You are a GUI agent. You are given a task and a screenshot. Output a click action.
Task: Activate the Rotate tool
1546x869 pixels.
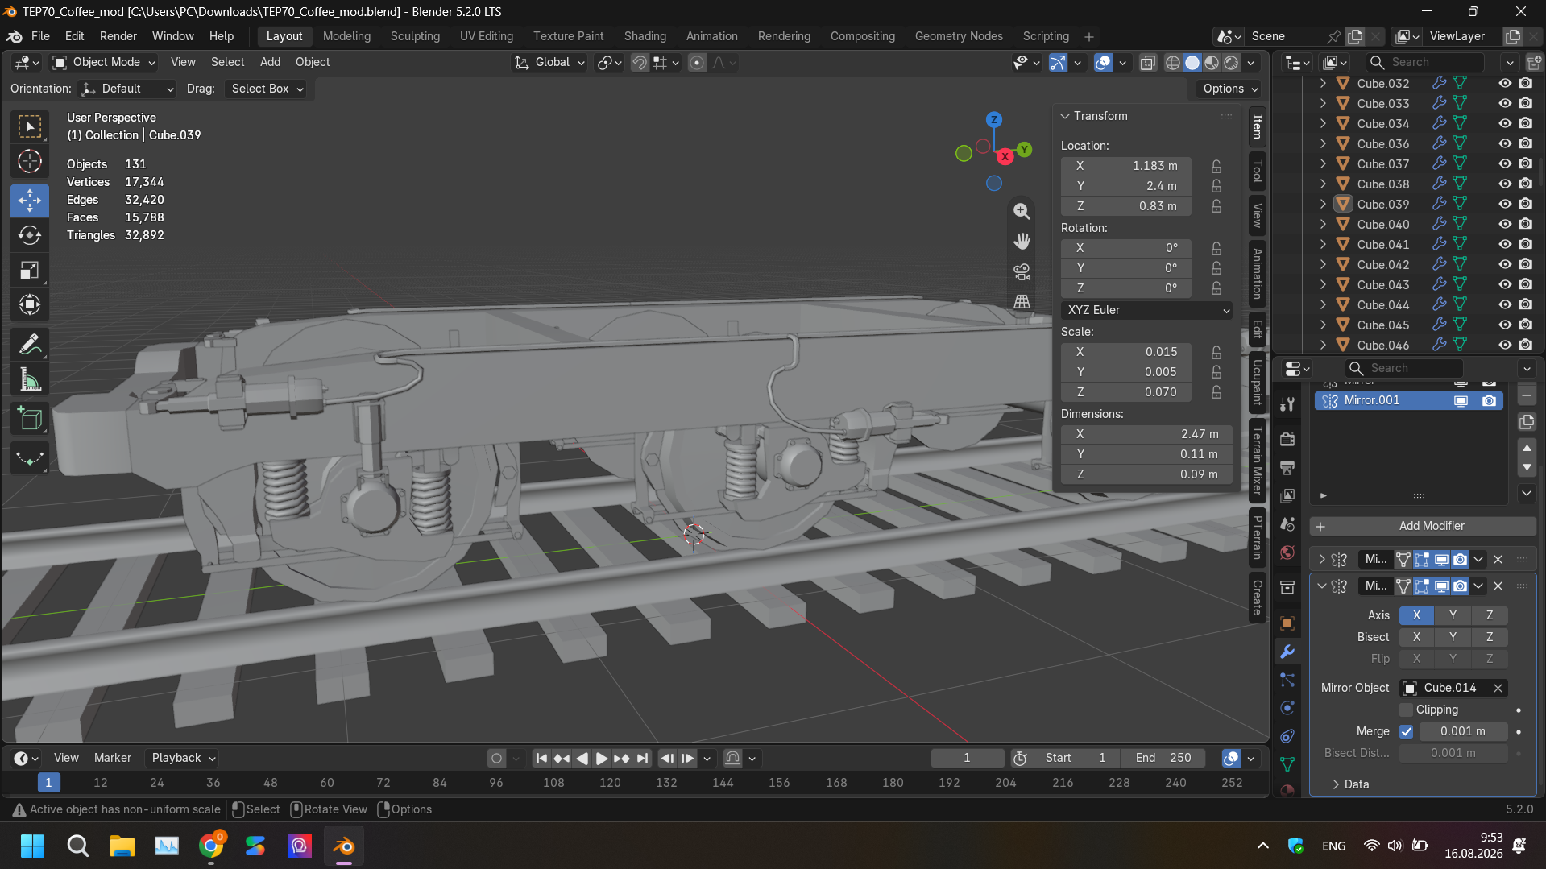point(30,235)
